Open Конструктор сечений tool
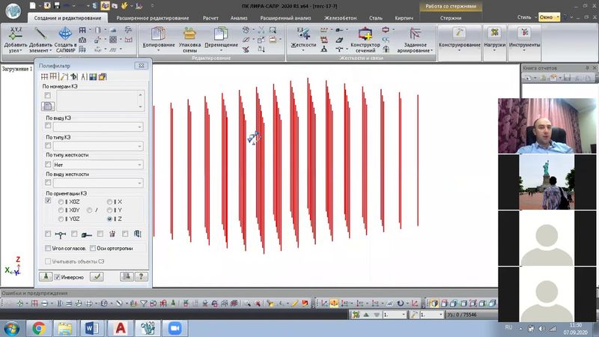The image size is (599, 337). pyautogui.click(x=365, y=34)
